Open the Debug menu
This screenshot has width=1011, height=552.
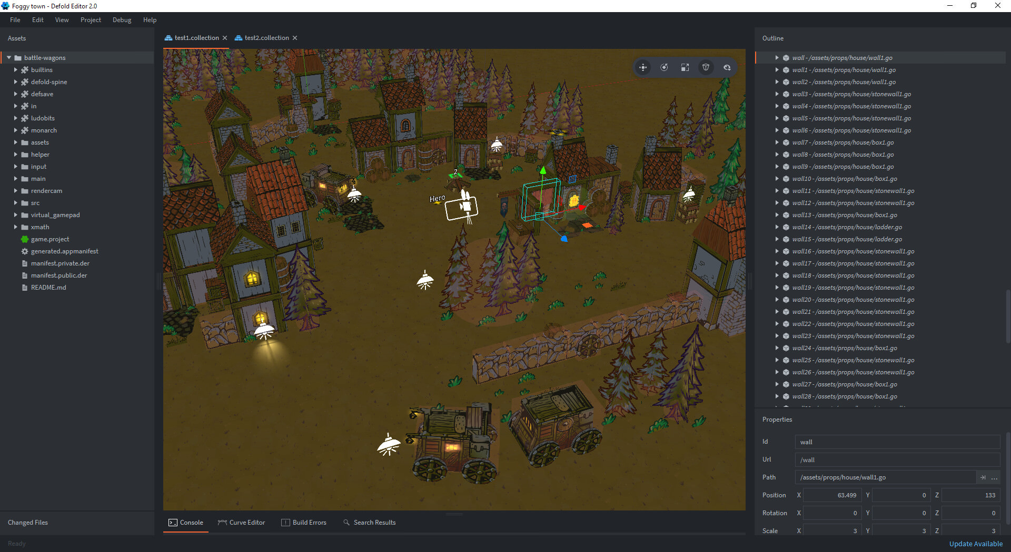[x=122, y=19]
